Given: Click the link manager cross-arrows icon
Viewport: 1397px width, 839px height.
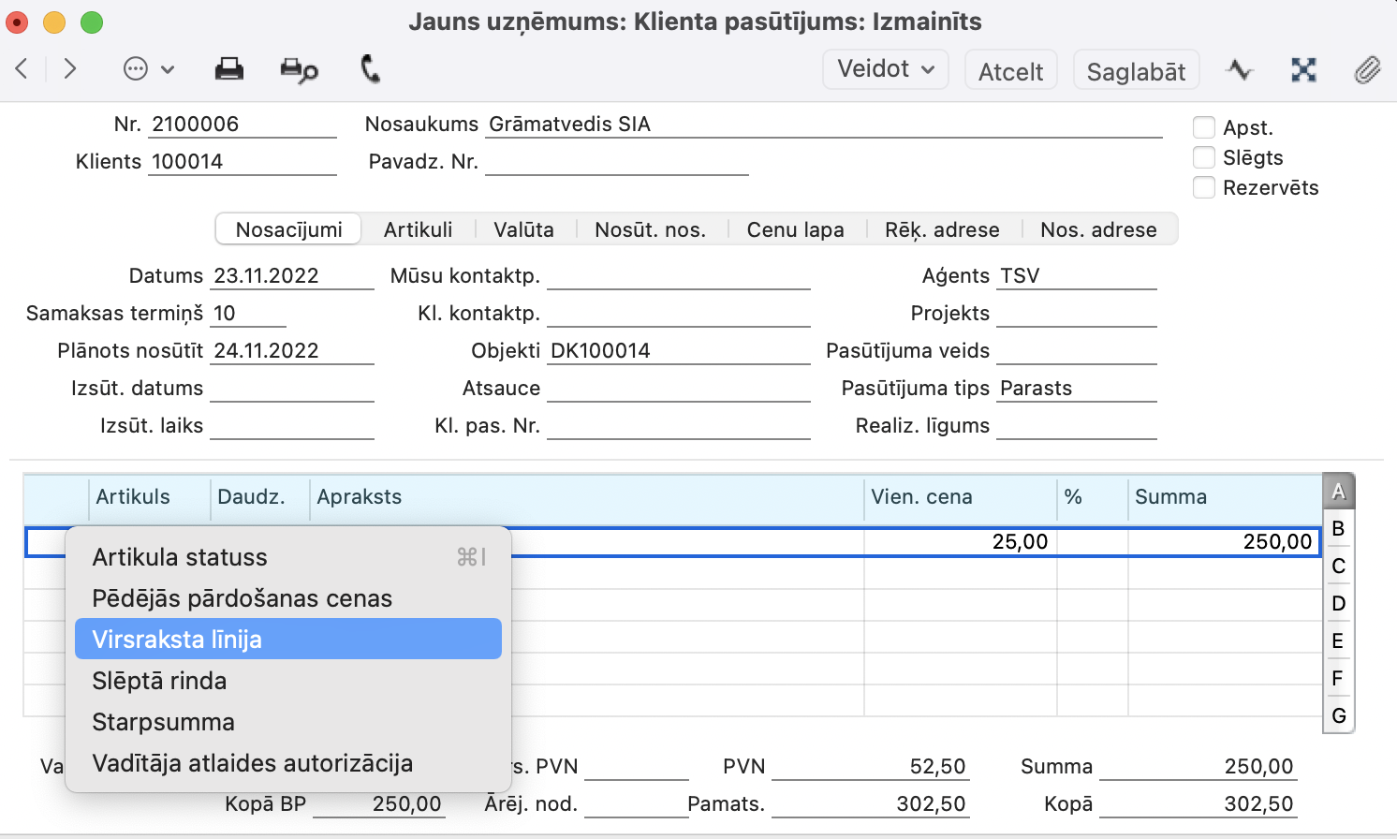Looking at the screenshot, I should [x=1303, y=69].
